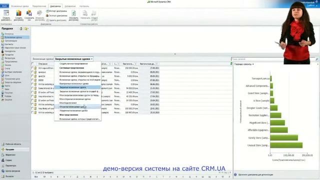Select Мои подключения in view menu
This screenshot has width=320, height=180.
pos(68,103)
